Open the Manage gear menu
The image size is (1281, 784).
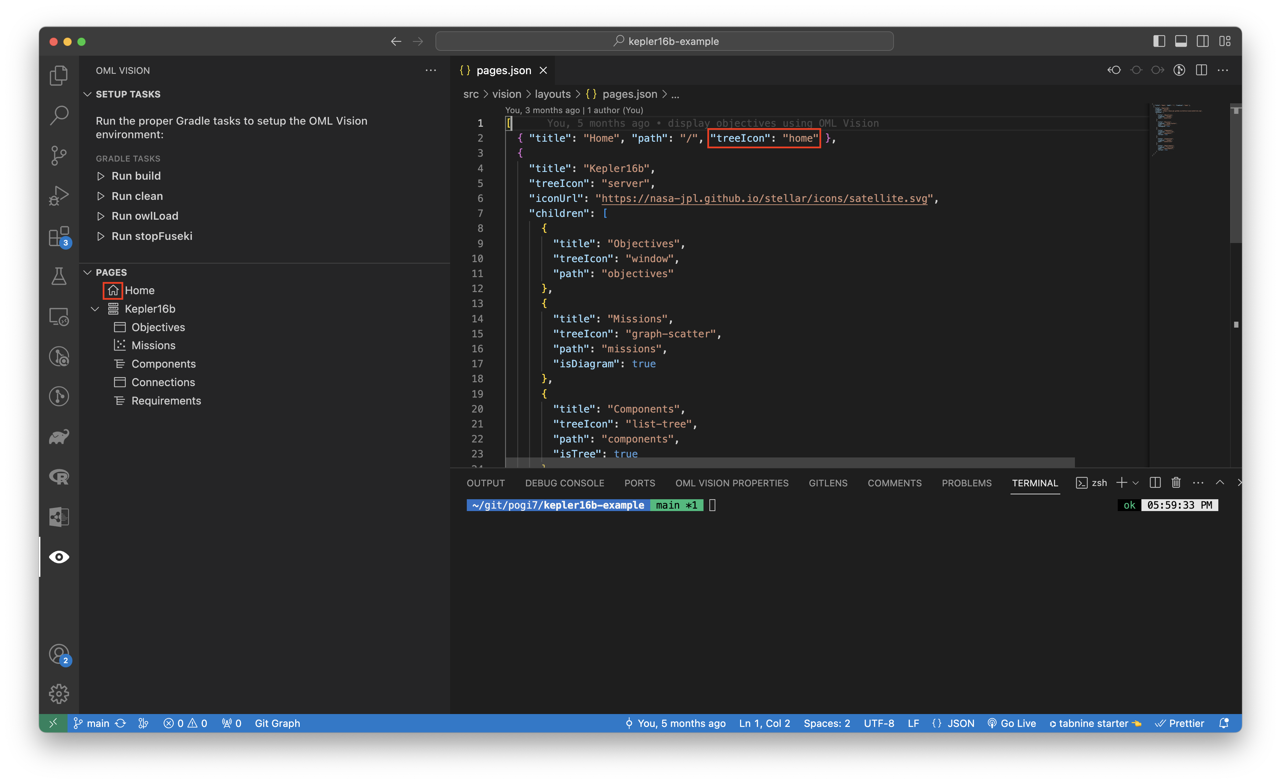(59, 693)
